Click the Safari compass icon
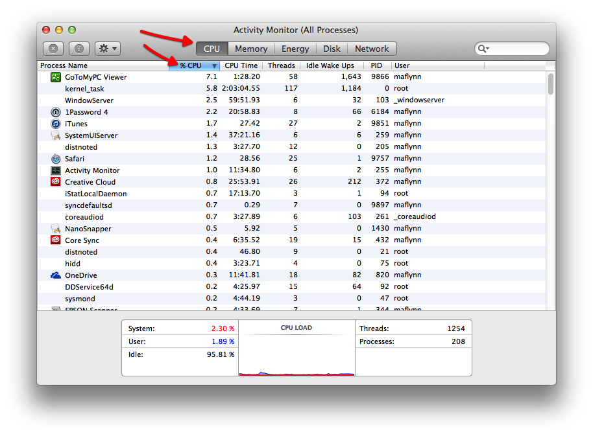593x436 pixels. pos(56,159)
